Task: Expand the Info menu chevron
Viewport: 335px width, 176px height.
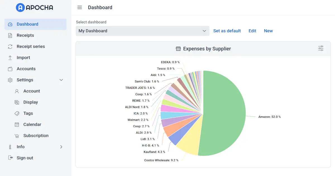Action: (61, 147)
